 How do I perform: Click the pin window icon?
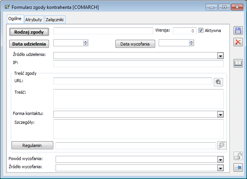[238, 167]
